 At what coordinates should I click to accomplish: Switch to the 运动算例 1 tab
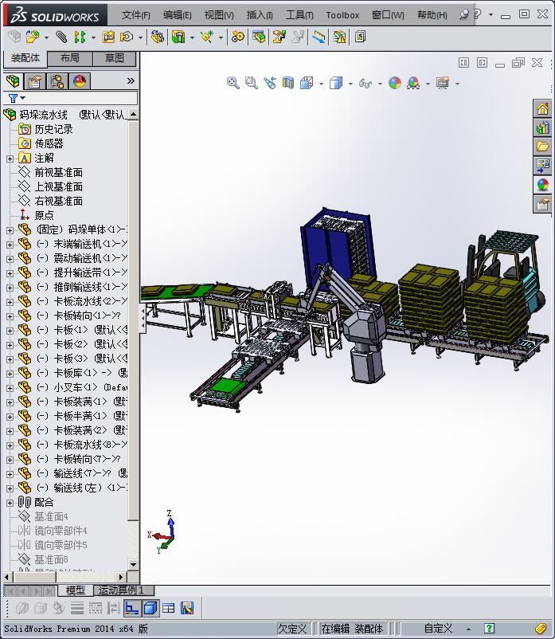coord(123,590)
